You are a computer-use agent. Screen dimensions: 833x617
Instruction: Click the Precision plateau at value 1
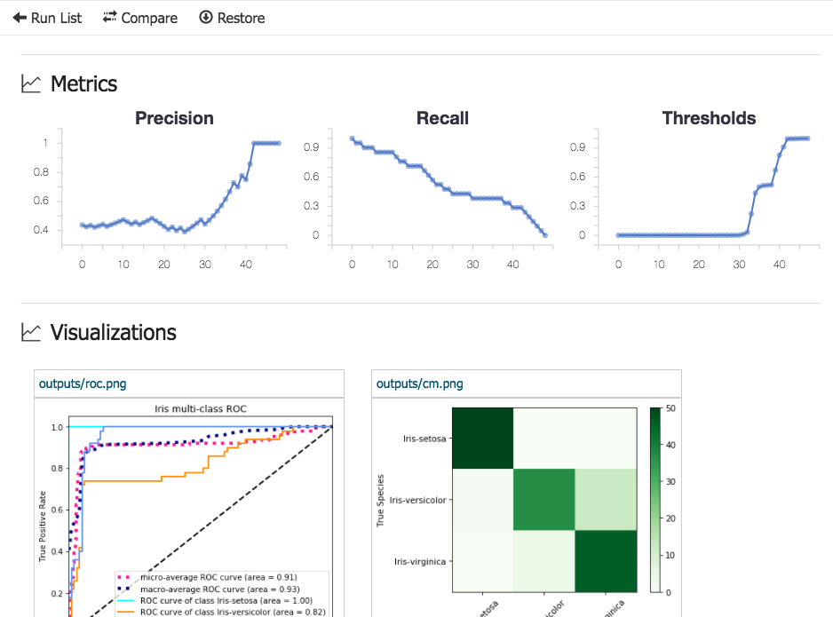266,143
